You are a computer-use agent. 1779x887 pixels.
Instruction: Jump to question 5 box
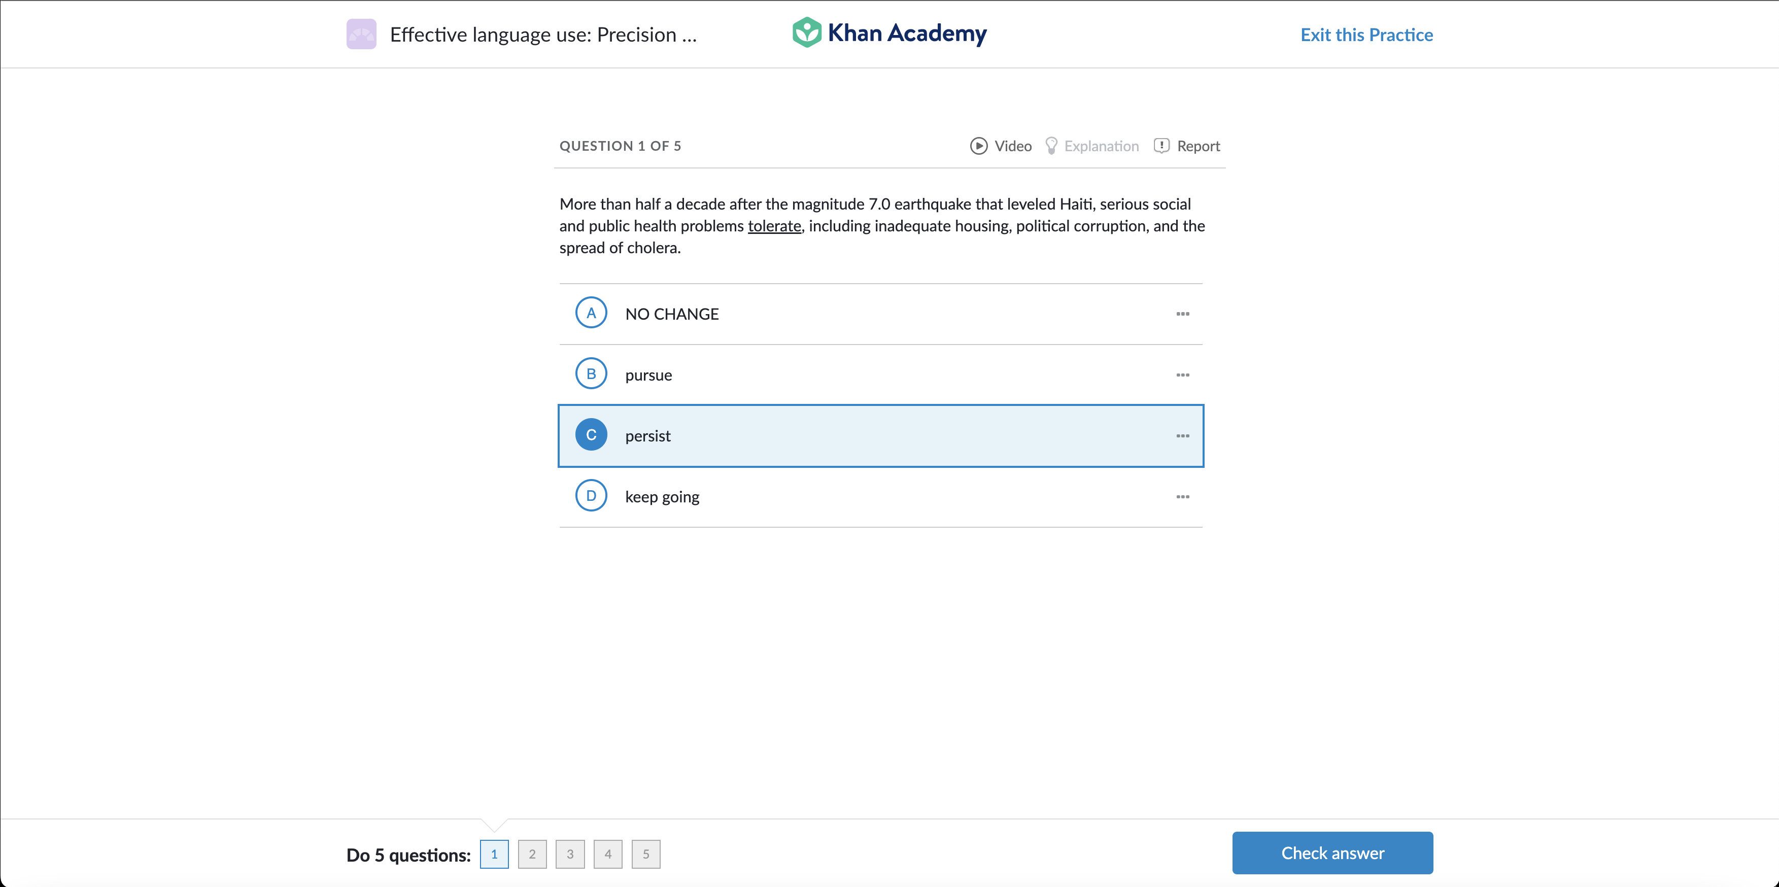[x=646, y=854]
